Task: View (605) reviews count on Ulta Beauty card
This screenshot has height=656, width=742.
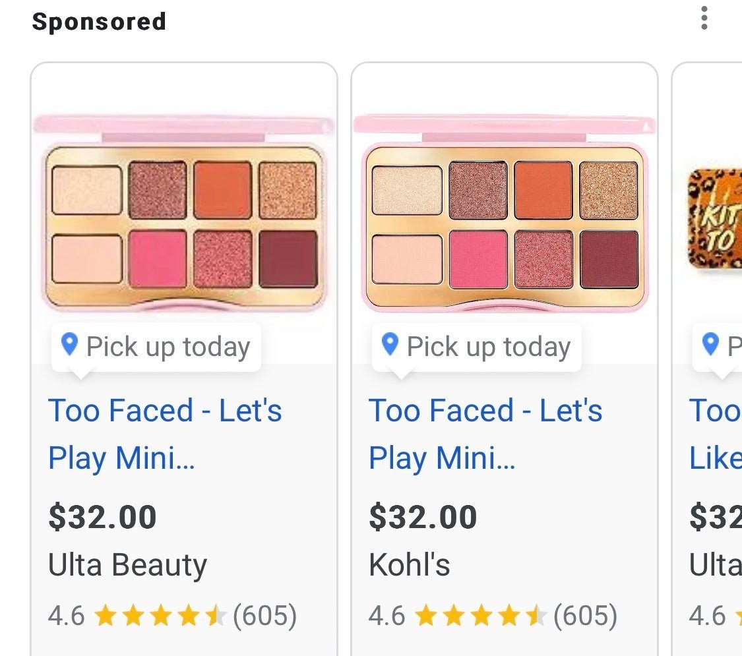Action: pyautogui.click(x=265, y=616)
